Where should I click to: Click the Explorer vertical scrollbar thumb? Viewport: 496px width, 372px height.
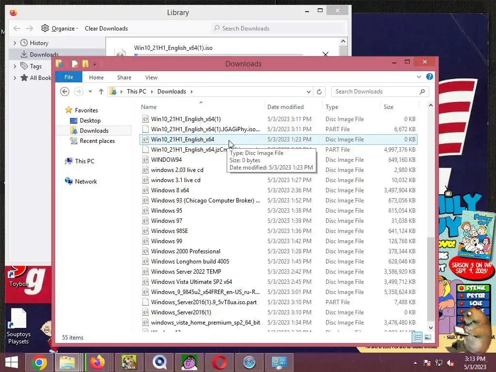point(431,279)
